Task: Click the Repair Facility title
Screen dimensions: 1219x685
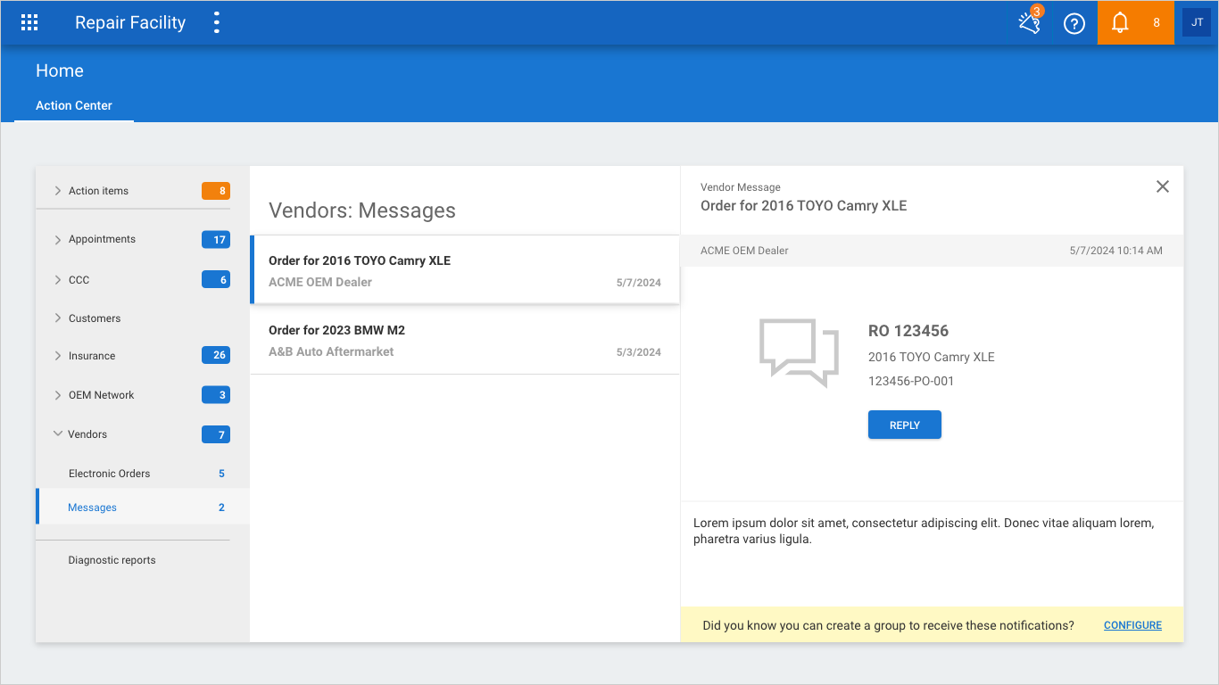Action: point(130,23)
